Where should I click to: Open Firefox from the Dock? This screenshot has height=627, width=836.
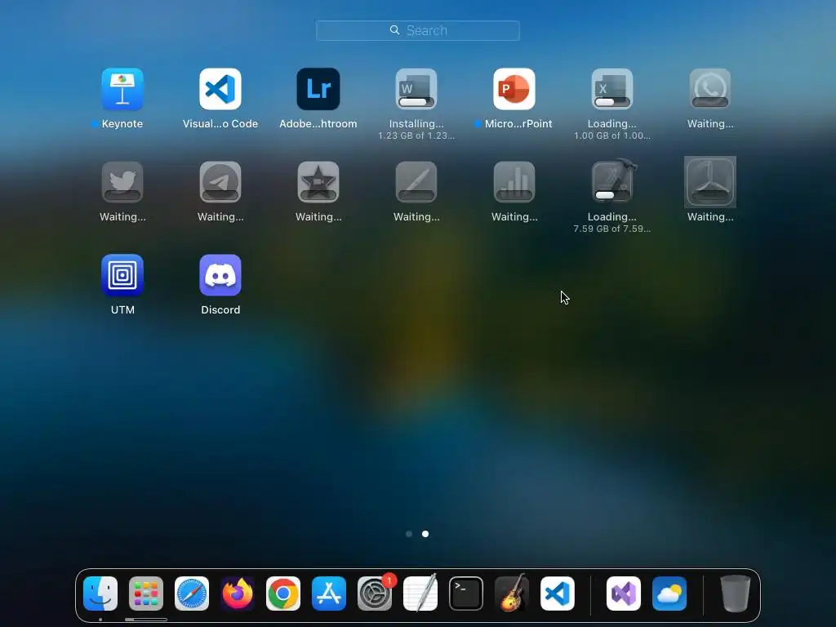pos(238,594)
